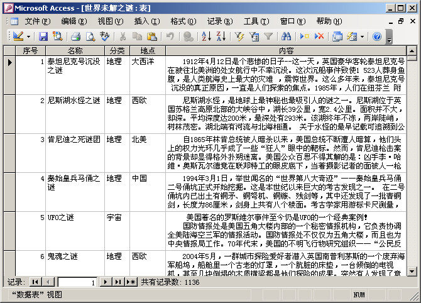Viewport: 421px width, 303px height.
Task: Open the 编辑(E) menu
Action: 74,21
